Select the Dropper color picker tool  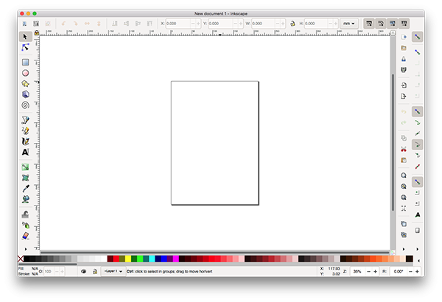tap(25, 189)
